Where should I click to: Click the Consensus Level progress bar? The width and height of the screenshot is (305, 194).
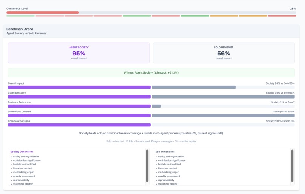[x=151, y=12]
